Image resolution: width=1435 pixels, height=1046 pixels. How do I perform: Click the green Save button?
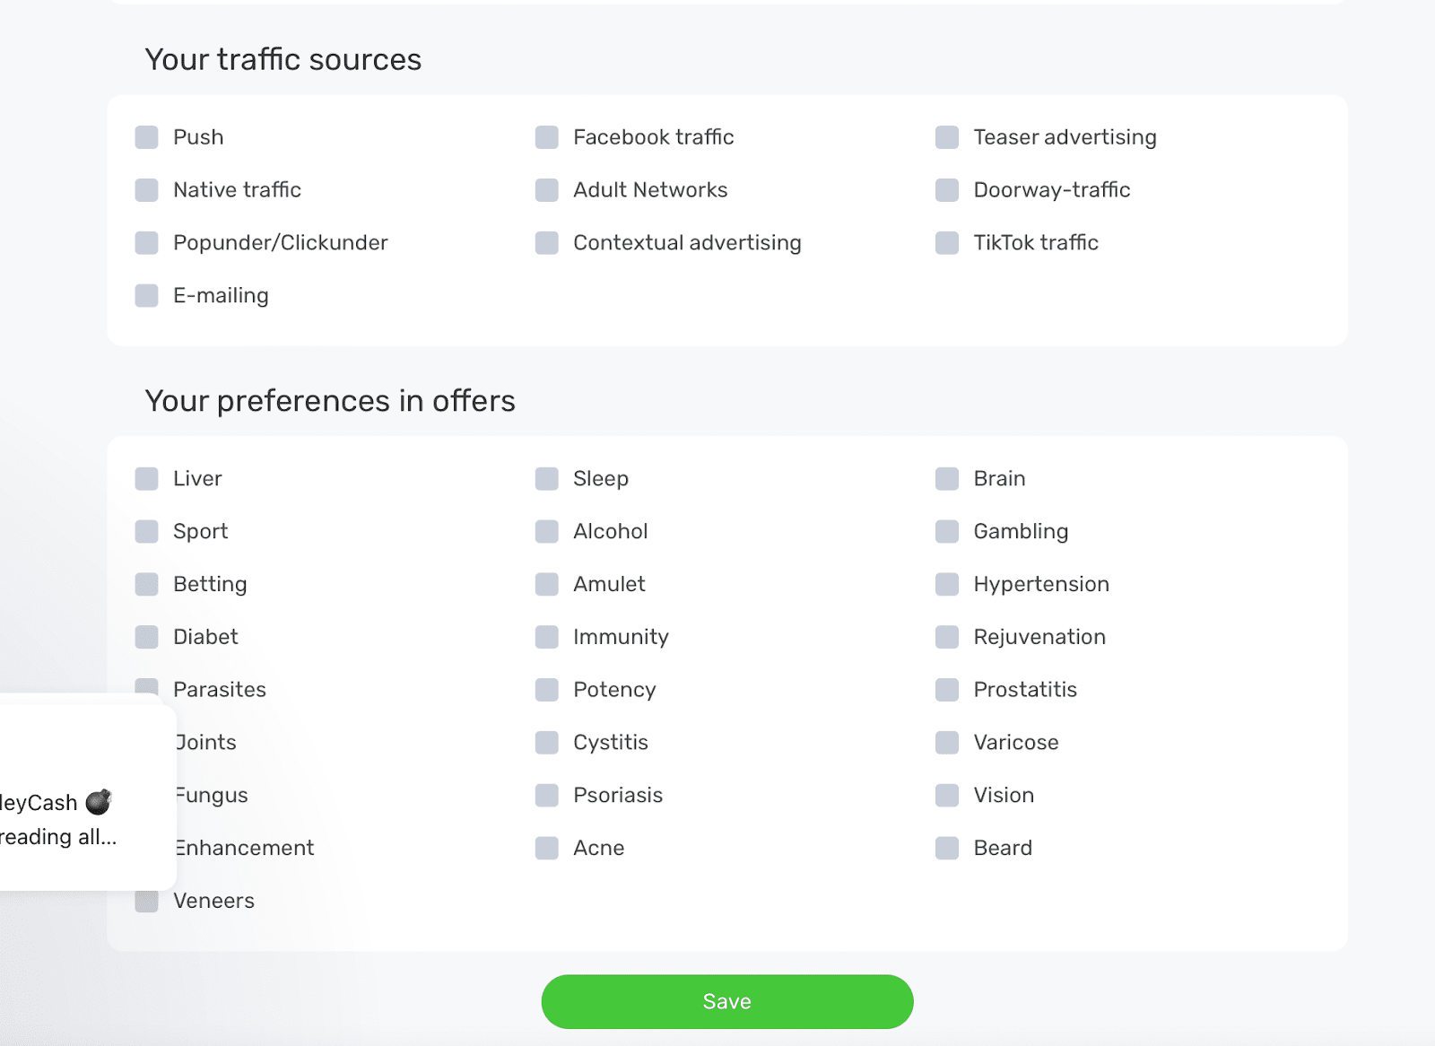coord(726,1001)
